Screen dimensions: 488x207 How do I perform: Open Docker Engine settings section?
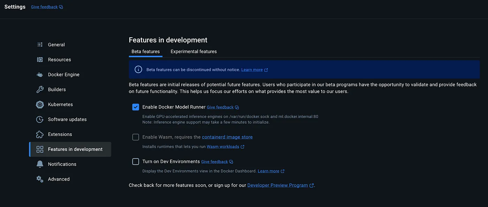click(70, 75)
